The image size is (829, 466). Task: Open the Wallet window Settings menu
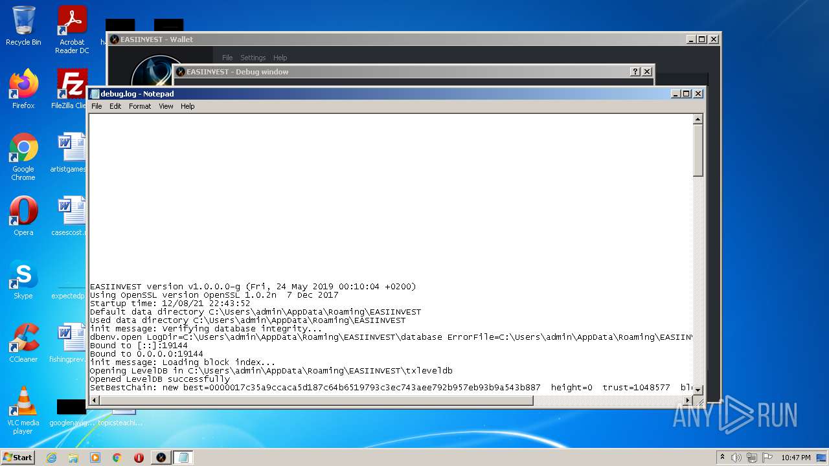pos(253,58)
